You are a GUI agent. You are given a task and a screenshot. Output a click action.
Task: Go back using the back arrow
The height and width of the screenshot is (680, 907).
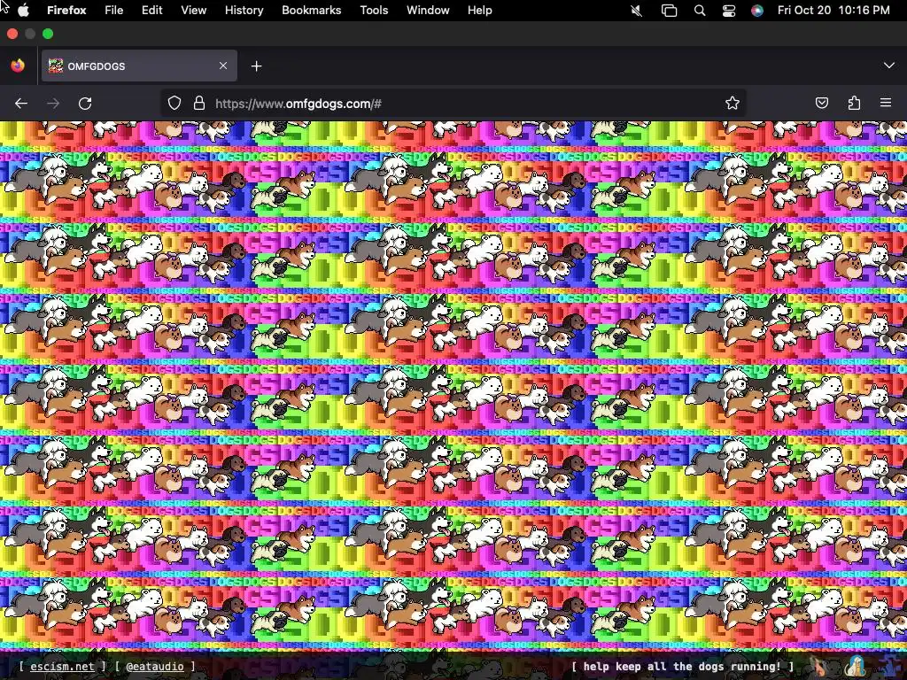[x=21, y=104]
